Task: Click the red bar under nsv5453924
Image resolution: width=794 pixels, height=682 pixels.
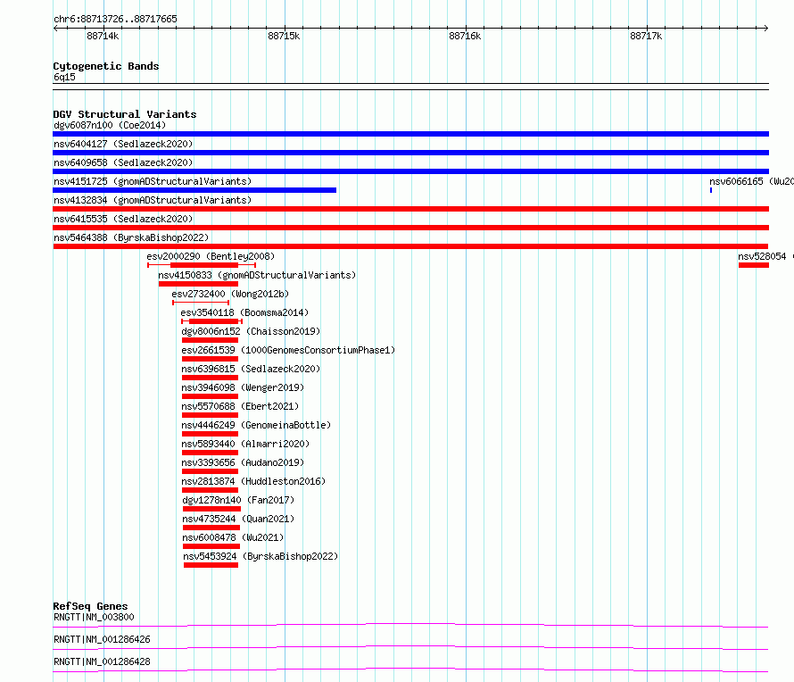Action: 211,565
